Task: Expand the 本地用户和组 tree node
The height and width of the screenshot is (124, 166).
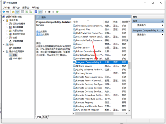Action: (7, 34)
